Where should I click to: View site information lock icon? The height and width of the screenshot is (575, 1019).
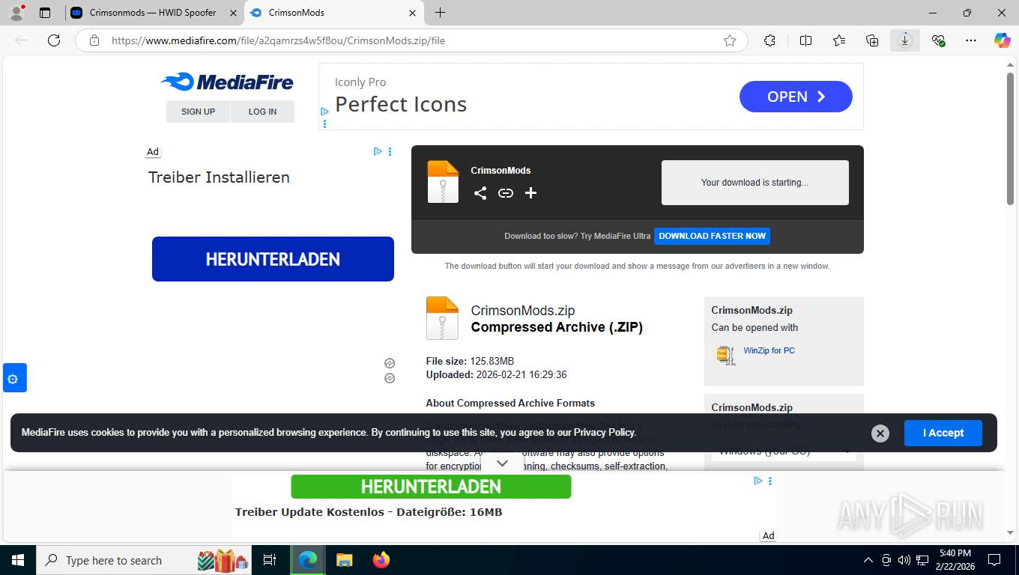(94, 40)
